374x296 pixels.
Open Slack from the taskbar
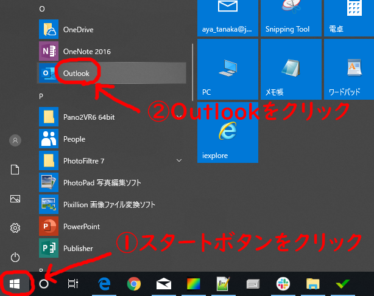coord(283,284)
